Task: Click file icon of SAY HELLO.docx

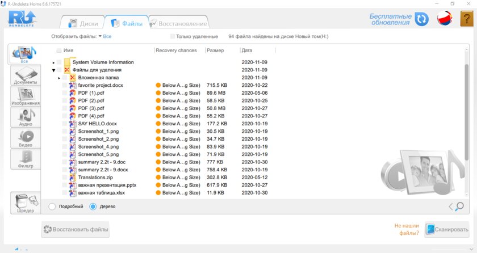Action: pyautogui.click(x=73, y=124)
